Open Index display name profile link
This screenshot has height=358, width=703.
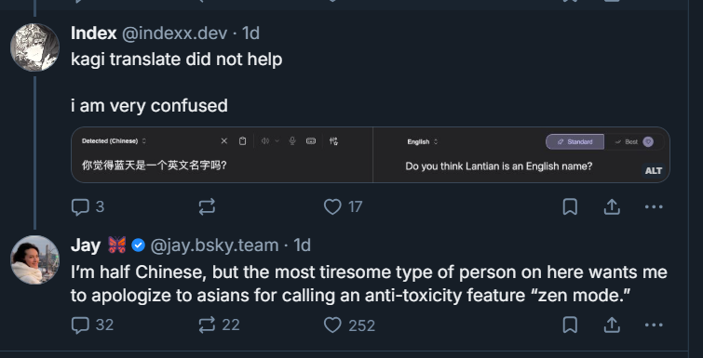[x=94, y=33]
